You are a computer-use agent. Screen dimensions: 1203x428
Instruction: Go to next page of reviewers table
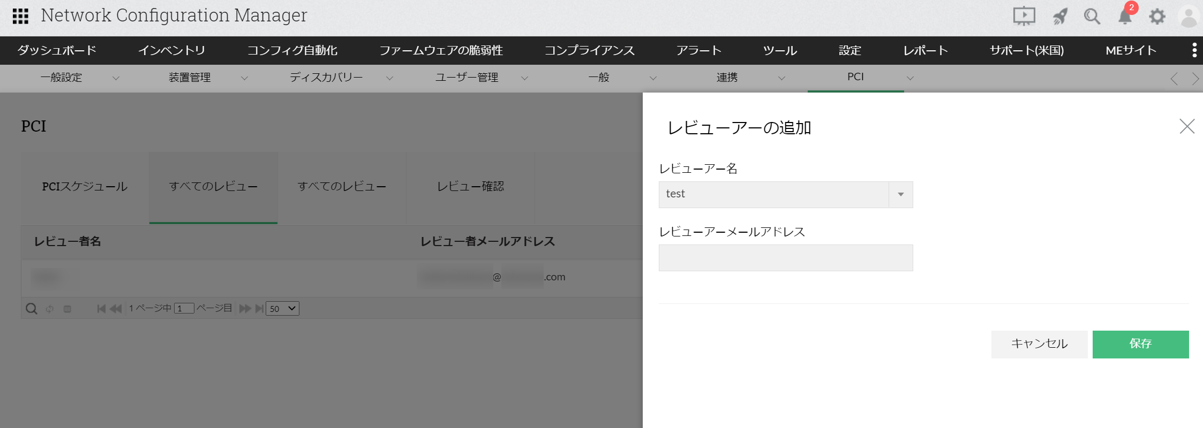tap(245, 309)
